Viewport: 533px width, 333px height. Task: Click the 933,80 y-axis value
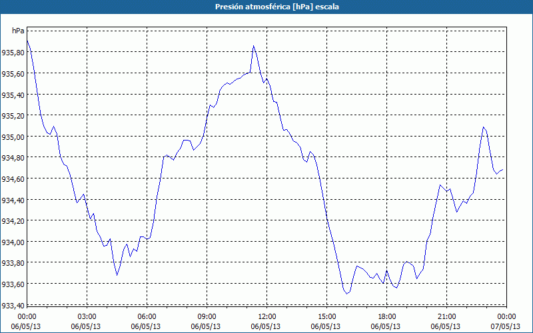pyautogui.click(x=13, y=263)
